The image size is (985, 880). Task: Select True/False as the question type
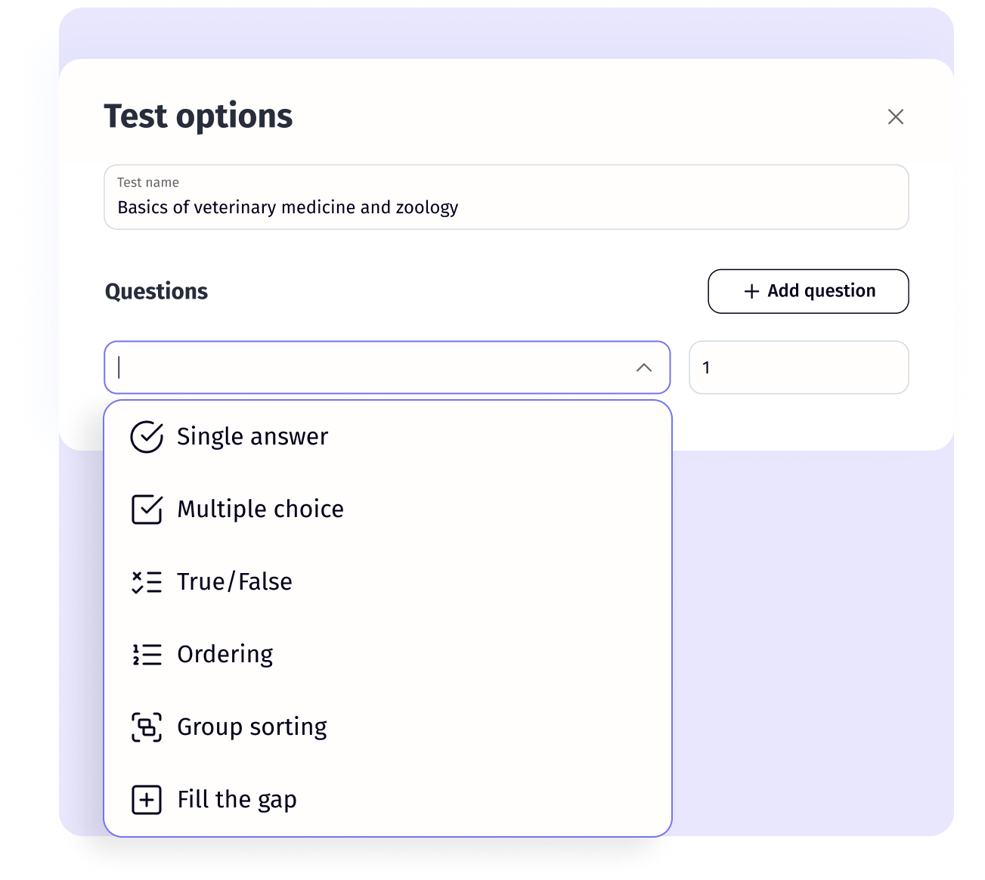[234, 581]
